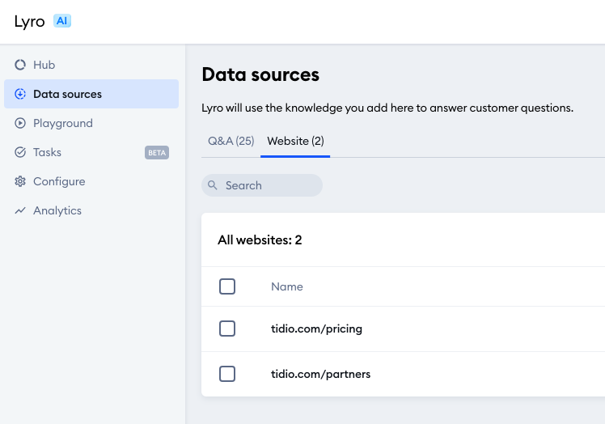Click the Playground play icon

pyautogui.click(x=20, y=123)
